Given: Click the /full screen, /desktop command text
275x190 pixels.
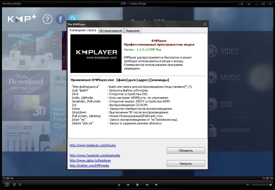Looking at the screenshot, I should click(x=86, y=116).
